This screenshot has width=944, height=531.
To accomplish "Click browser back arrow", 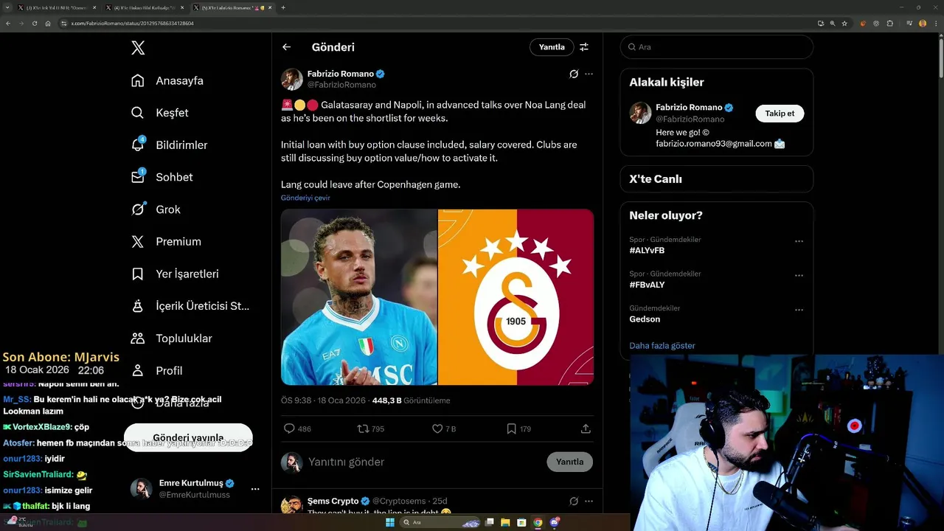I will click(8, 24).
